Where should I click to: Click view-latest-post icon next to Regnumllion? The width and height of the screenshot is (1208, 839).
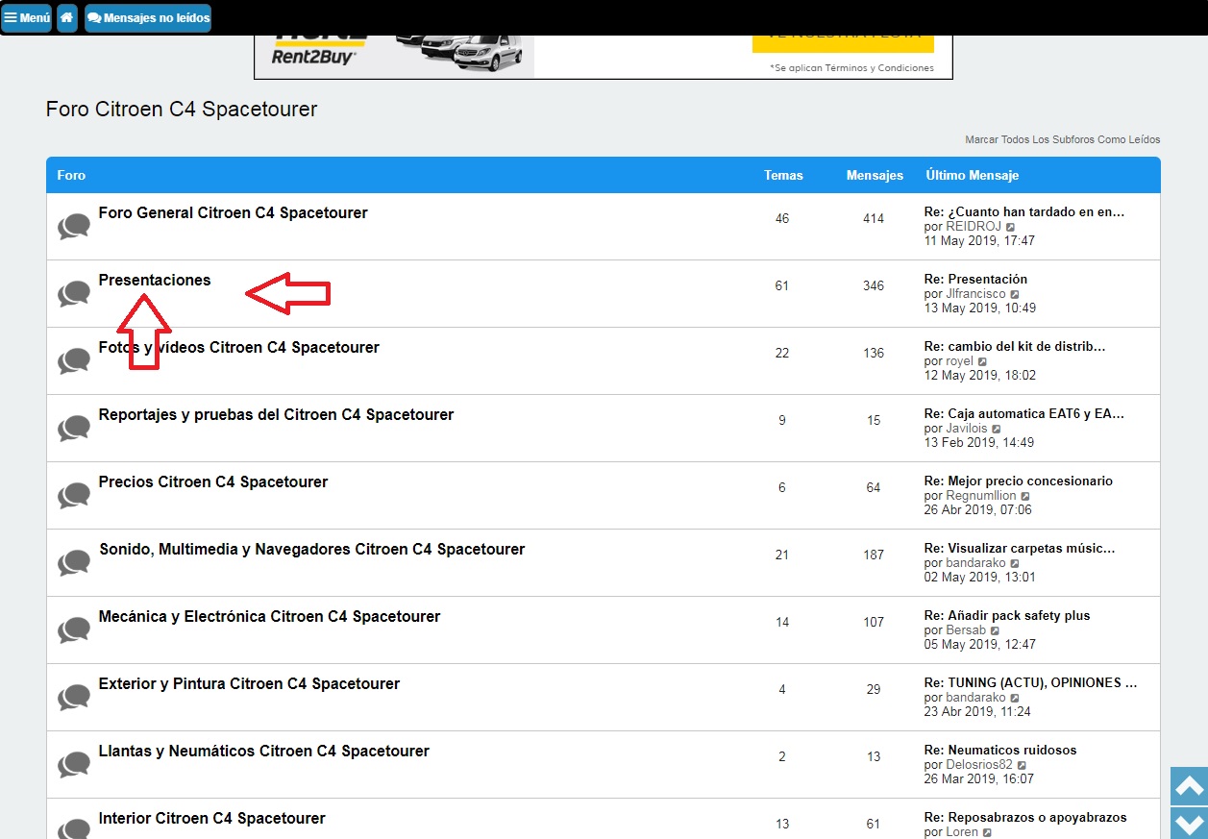(1025, 496)
